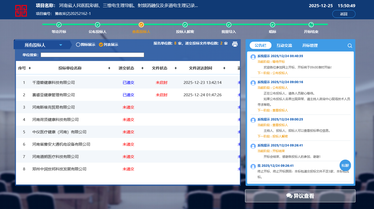Click the 等待开标 step checkmark icon

pos(59,25)
